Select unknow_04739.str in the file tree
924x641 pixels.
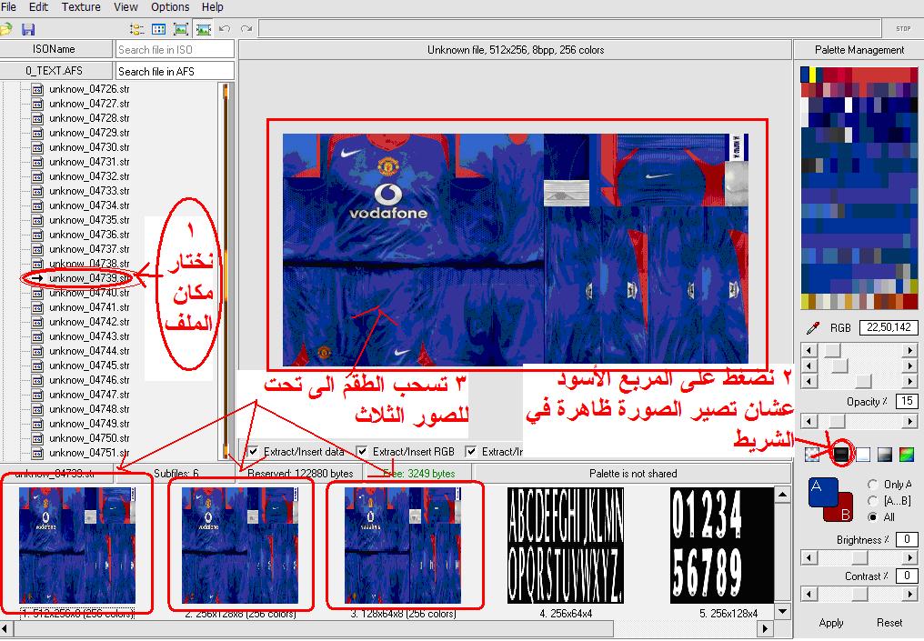[x=89, y=278]
